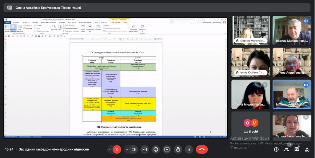Click the Масштаб zoom magnifier icon
The height and width of the screenshot is (158, 315).
(x=54, y=27)
